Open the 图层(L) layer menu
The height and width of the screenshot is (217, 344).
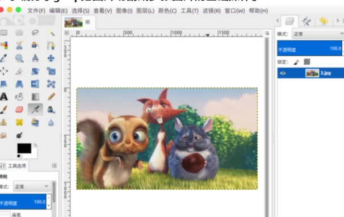[145, 11]
